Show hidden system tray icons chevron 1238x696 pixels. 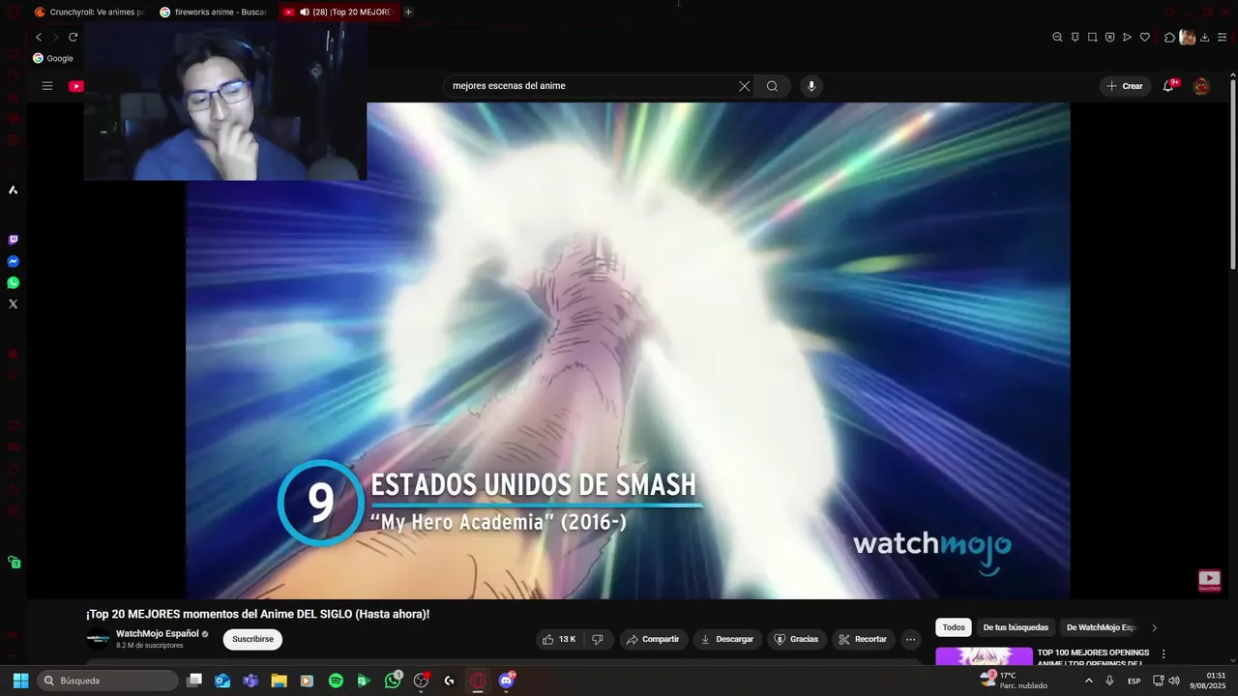click(x=1088, y=681)
